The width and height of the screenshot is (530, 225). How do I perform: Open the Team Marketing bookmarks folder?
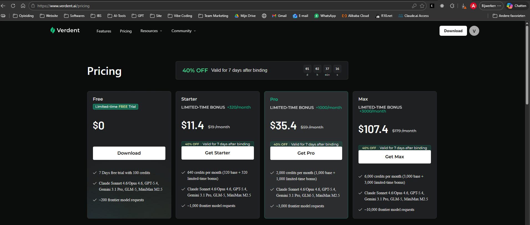(213, 16)
